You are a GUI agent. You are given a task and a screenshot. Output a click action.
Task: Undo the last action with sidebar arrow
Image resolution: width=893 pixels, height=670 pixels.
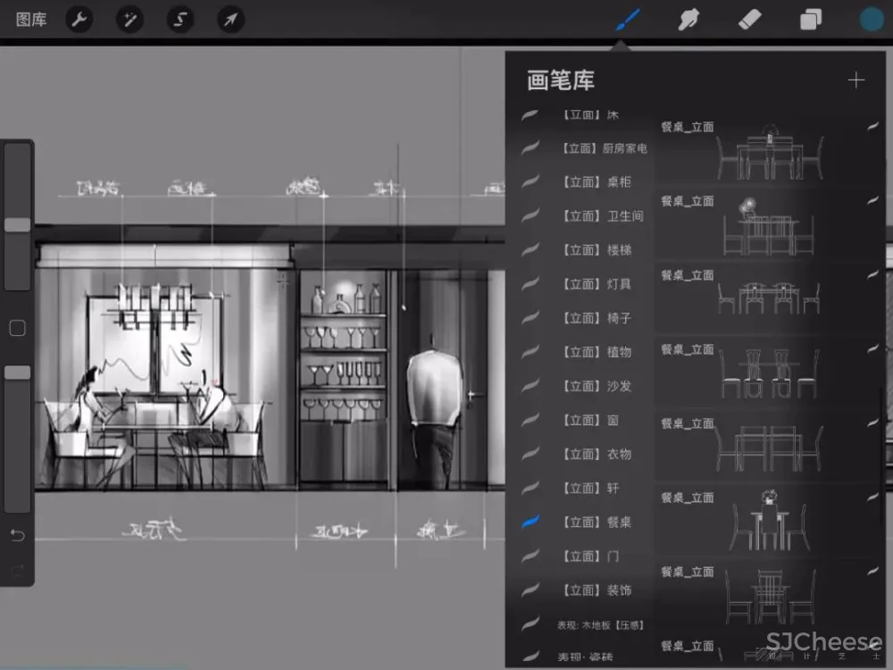[x=17, y=535]
